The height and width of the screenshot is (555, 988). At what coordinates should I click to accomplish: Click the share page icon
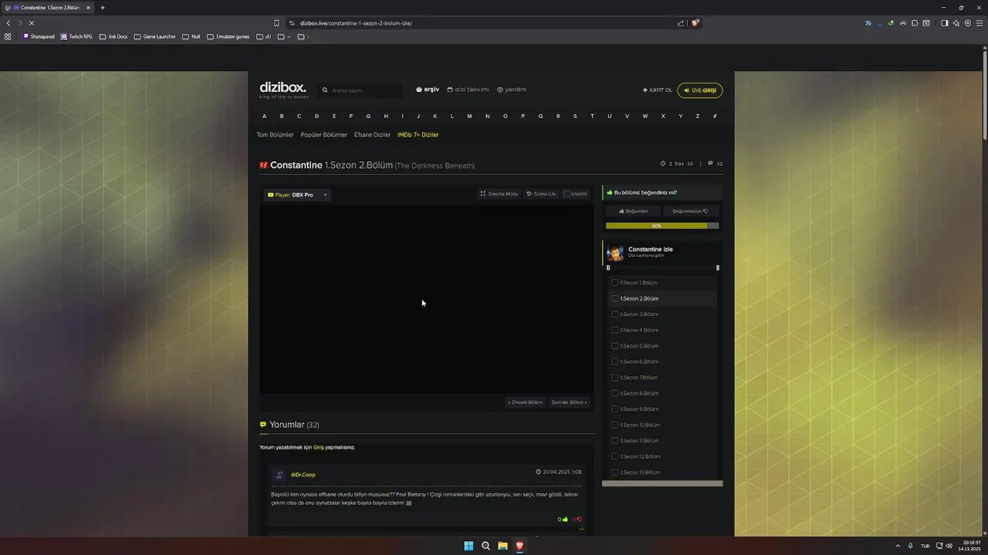(x=681, y=23)
